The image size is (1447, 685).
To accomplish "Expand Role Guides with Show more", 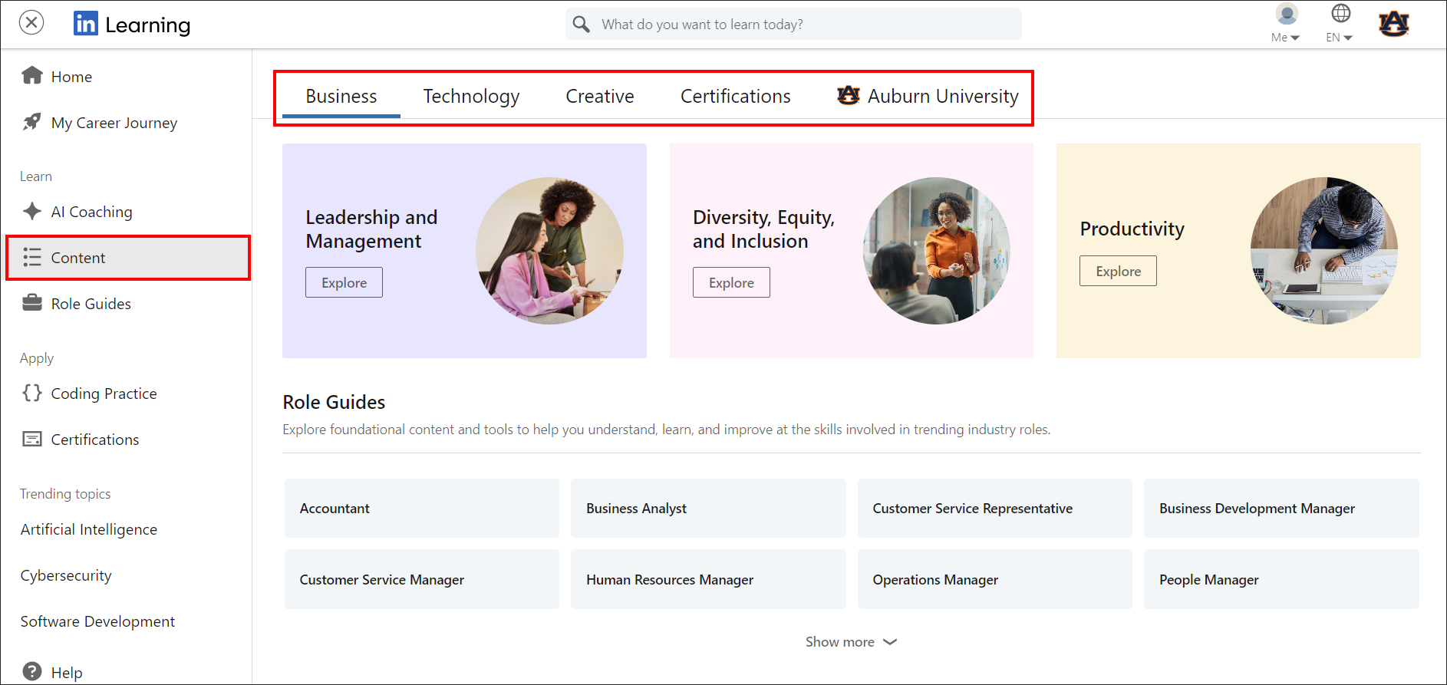I will [850, 642].
